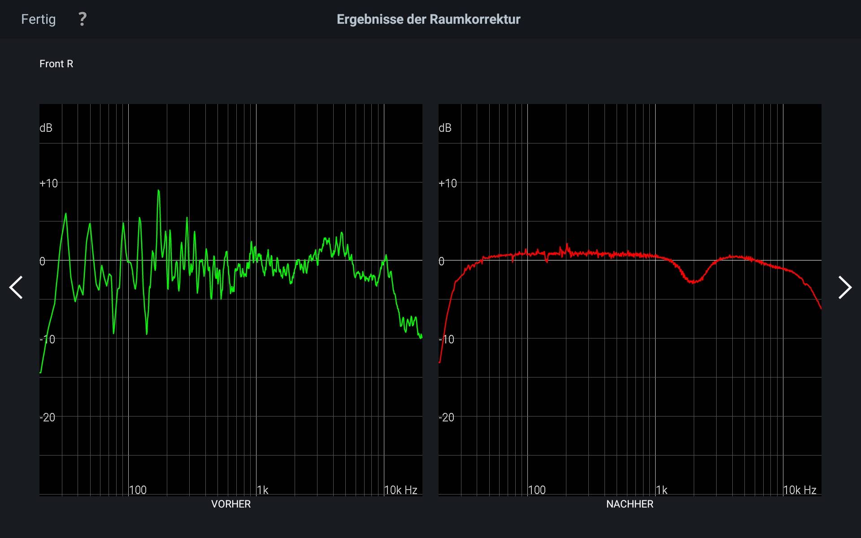Click the -20 label on right graph

pos(447,417)
